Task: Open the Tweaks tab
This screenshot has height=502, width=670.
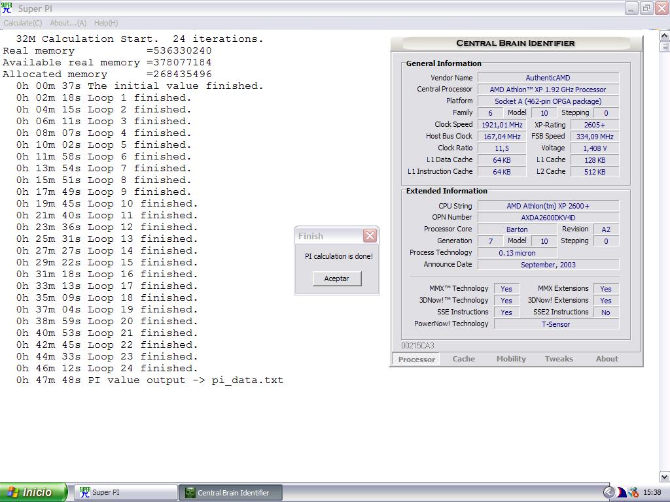Action: click(559, 359)
